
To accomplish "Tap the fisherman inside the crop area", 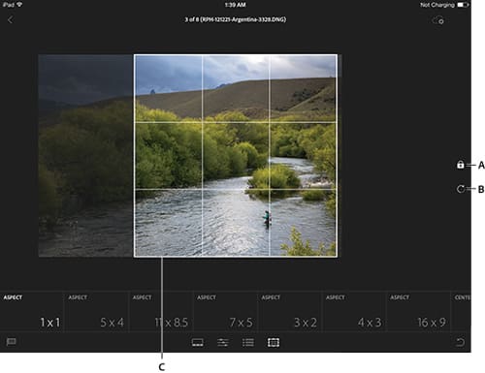I will 267,219.
